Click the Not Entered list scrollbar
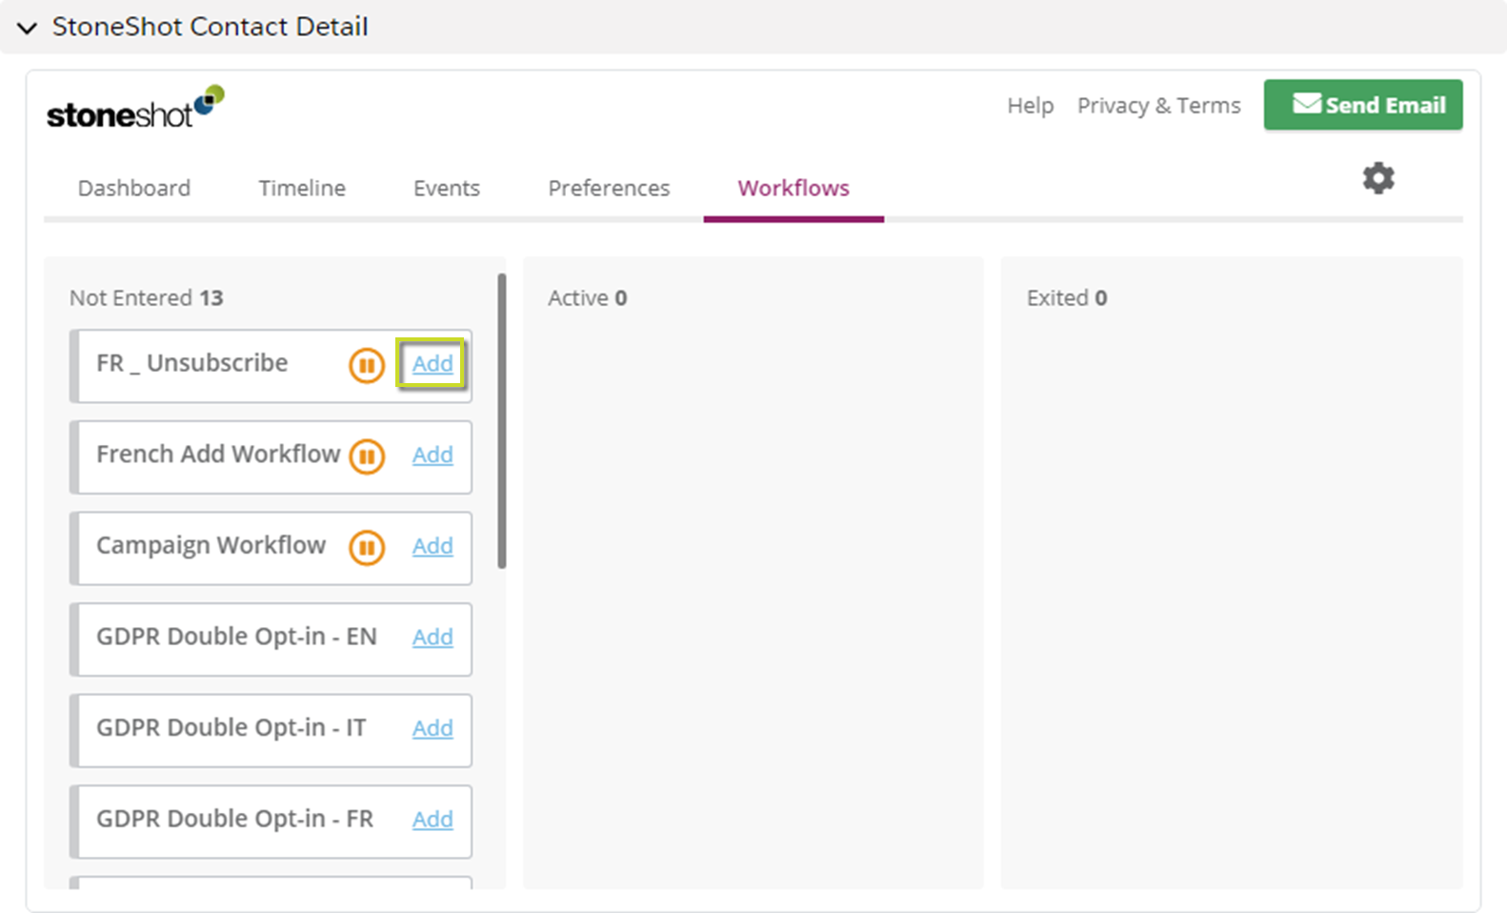1507x913 pixels. (x=502, y=421)
